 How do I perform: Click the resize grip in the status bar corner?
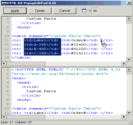click(x=130, y=123)
